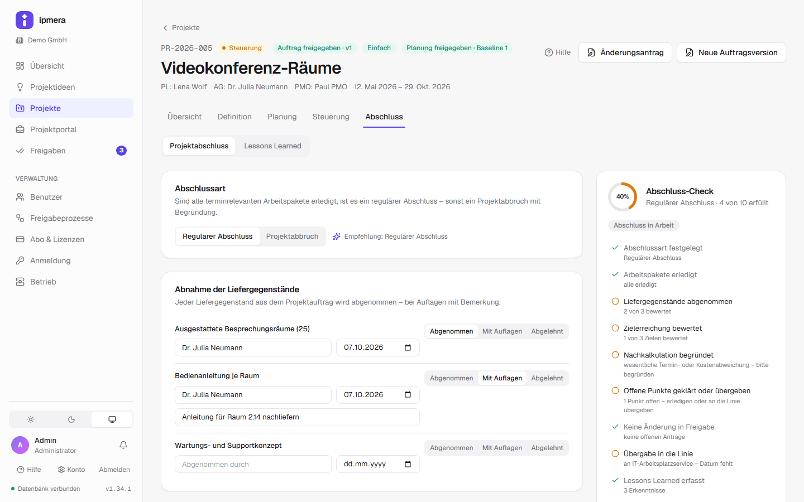
Task: Set Besprechungsräume to Abgelehnt
Action: click(x=547, y=331)
